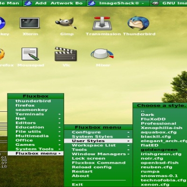Select the 'le Man' taskbar window
This screenshot has width=187, height=187.
coord(11,3)
